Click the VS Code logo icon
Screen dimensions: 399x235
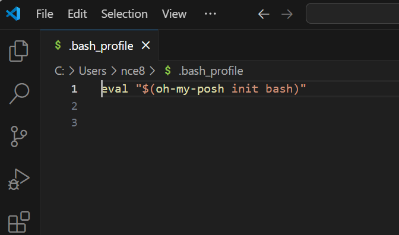tap(13, 14)
